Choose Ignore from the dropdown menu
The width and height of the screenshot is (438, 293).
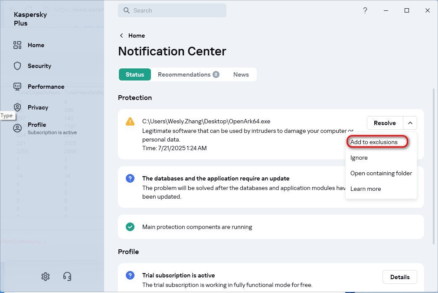tap(359, 158)
